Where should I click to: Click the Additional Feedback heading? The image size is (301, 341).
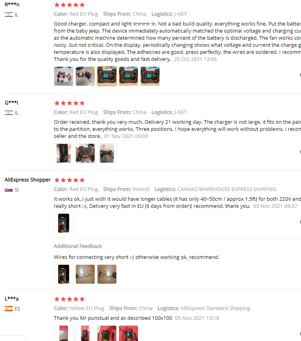[78, 246]
